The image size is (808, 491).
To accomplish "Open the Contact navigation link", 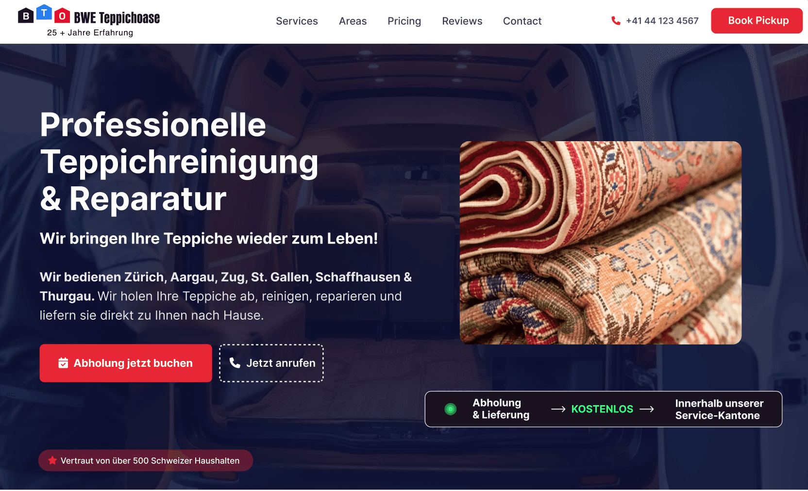I will (522, 21).
